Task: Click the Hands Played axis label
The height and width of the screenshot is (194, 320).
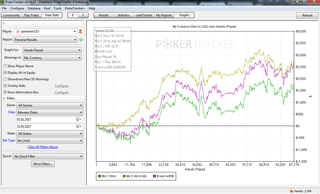Action: (x=195, y=169)
